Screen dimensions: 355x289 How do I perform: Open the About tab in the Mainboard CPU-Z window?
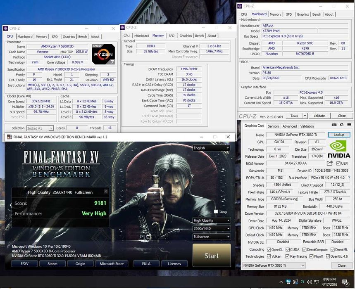[329, 14]
